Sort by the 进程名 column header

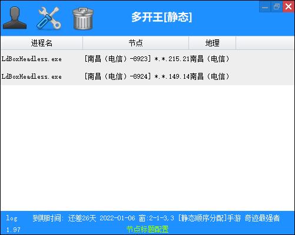click(42, 43)
